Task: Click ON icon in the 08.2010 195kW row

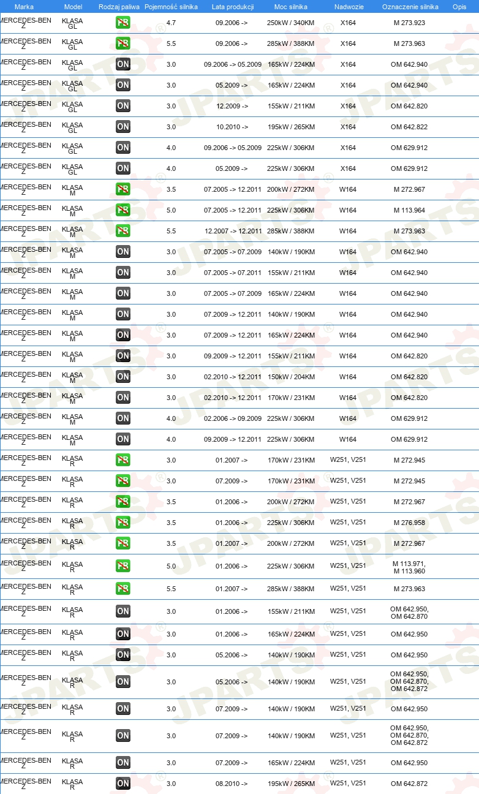Action: pos(123,784)
